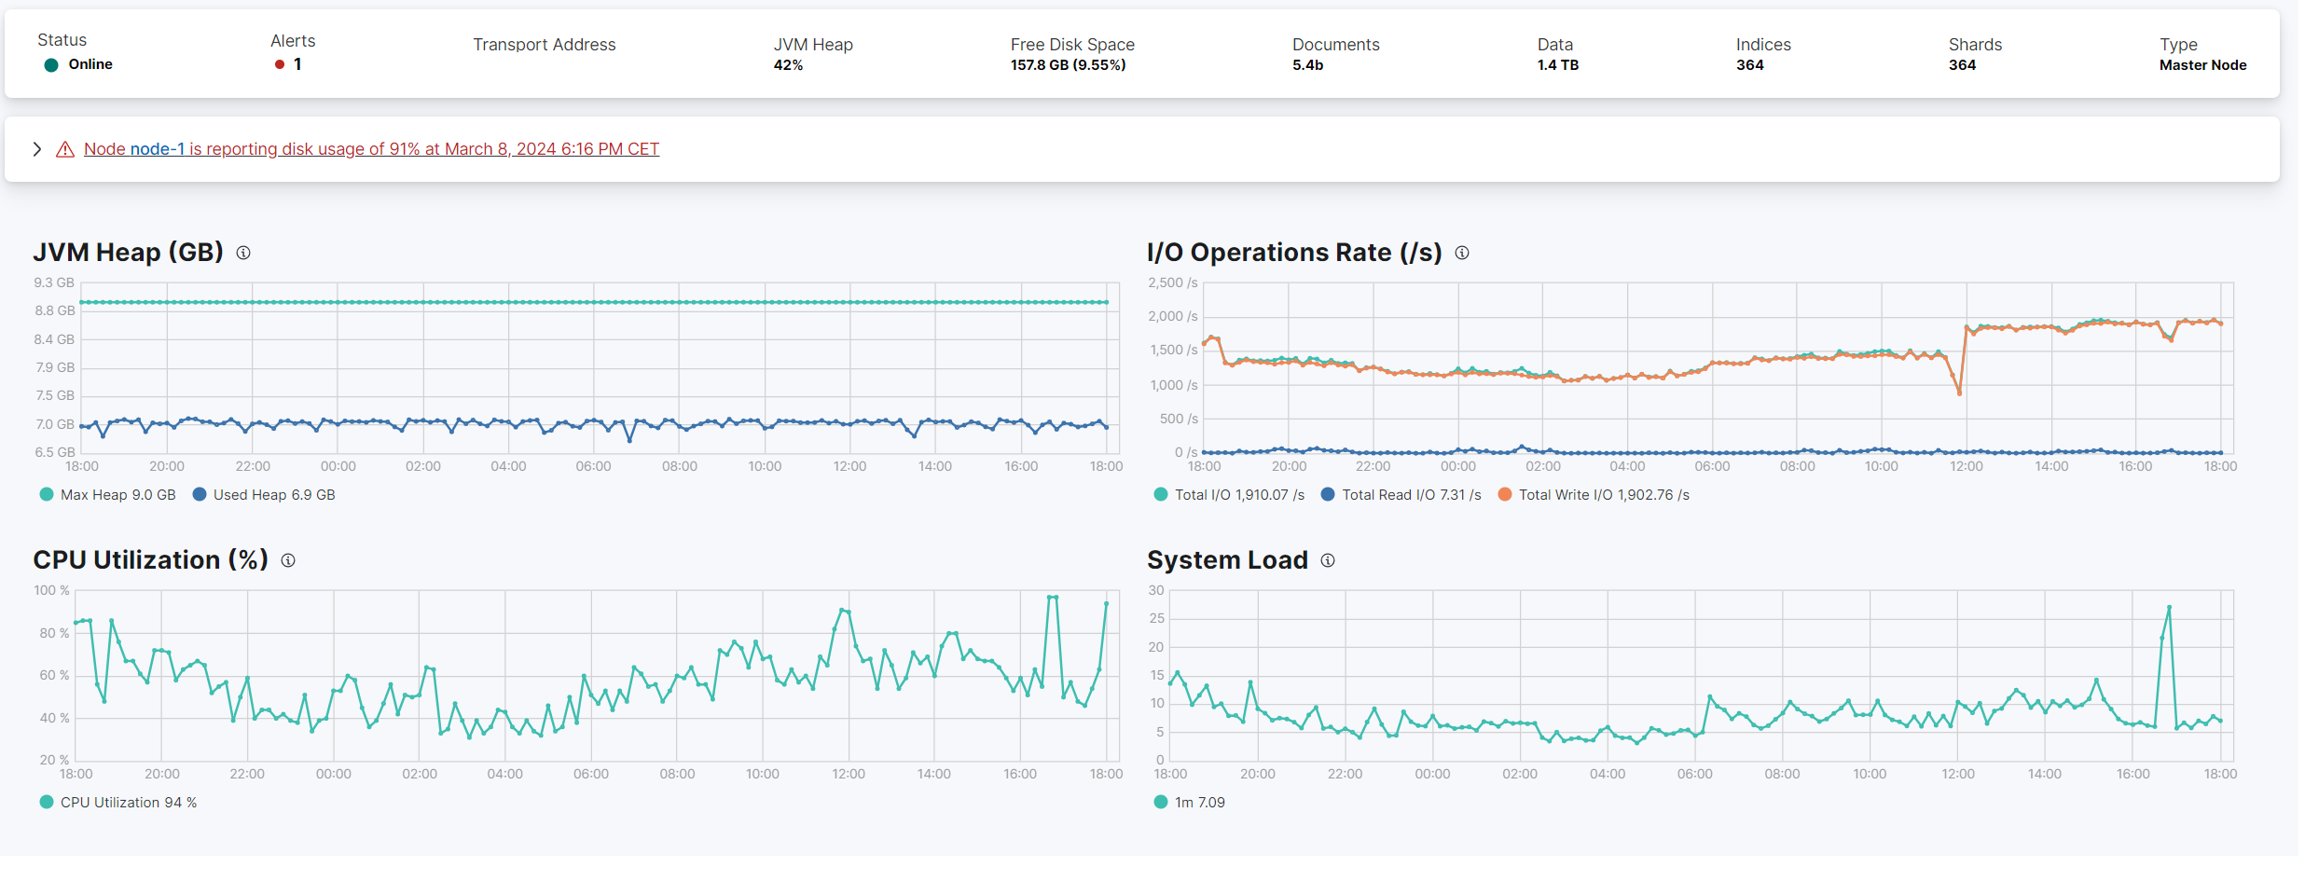The image size is (2305, 881).
Task: Click the Alerts count label
Action: coord(297,64)
